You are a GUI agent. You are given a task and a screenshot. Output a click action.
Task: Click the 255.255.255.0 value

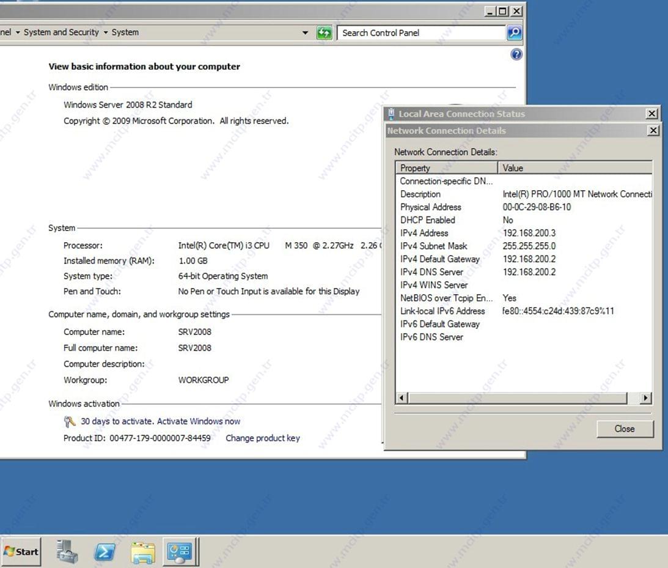point(529,246)
